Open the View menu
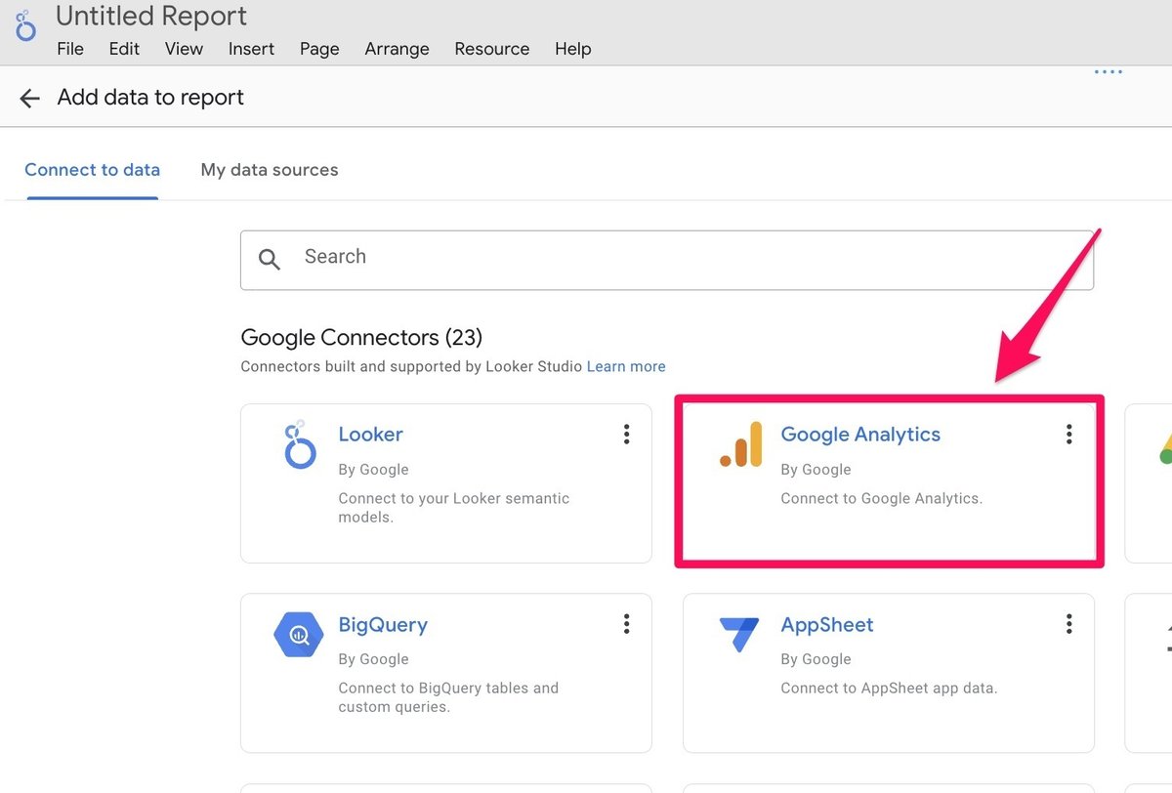The image size is (1172, 793). click(x=184, y=49)
